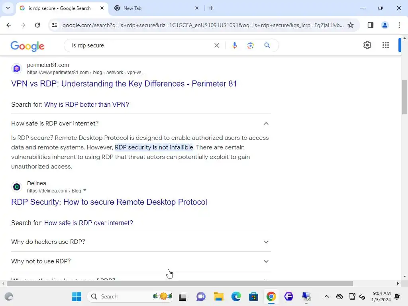The image size is (408, 306).
Task: Click the scroll down arrow
Action: [404, 277]
